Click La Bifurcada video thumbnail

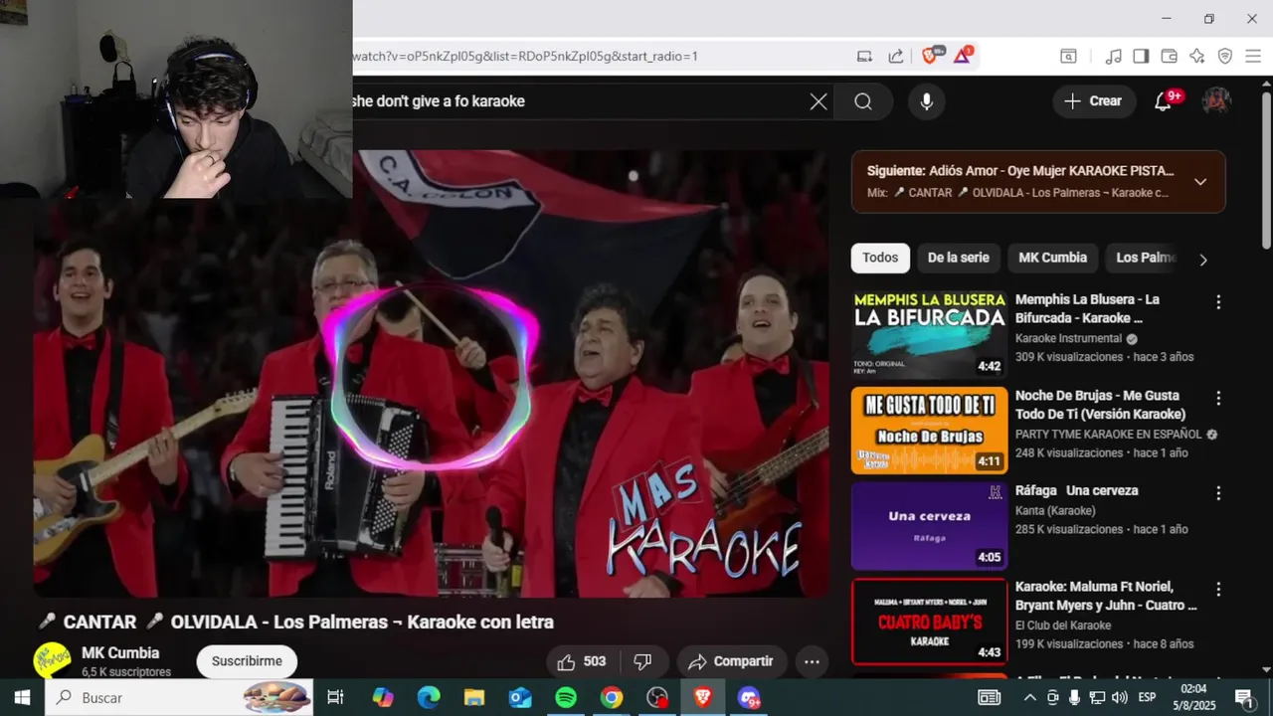[x=929, y=335]
